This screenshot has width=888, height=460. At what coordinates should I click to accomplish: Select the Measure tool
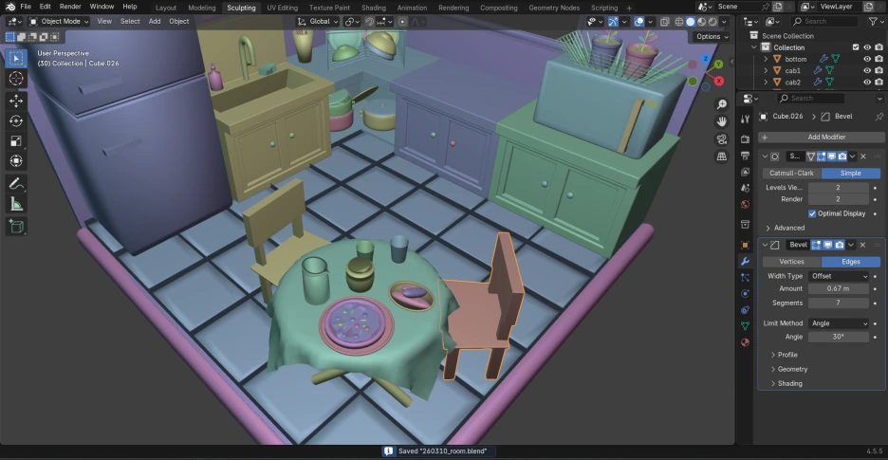[x=16, y=204]
